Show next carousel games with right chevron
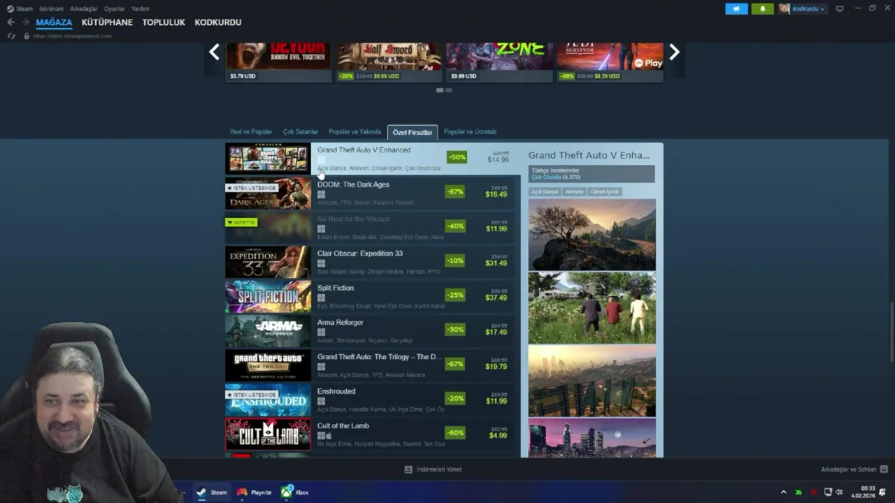Image resolution: width=895 pixels, height=503 pixels. click(674, 52)
